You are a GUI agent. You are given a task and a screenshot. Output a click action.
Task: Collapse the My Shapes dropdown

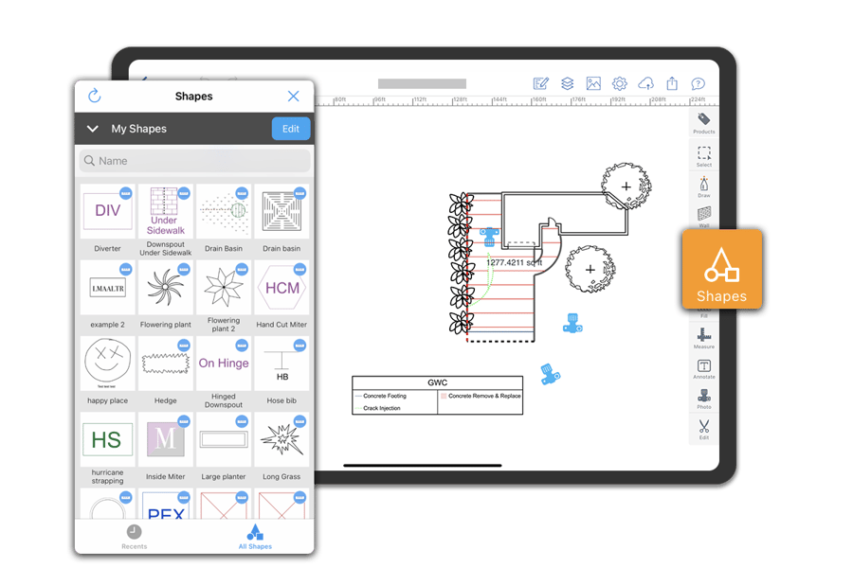click(x=93, y=129)
